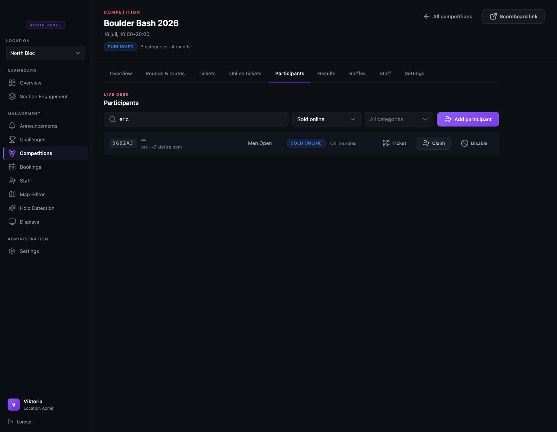Open the Online tickets tab

(245, 73)
